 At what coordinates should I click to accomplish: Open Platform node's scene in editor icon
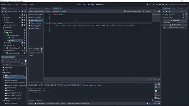click(x=22, y=22)
